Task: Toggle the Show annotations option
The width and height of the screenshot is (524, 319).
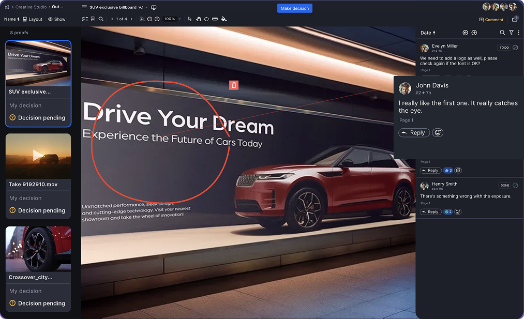Action: pos(57,19)
